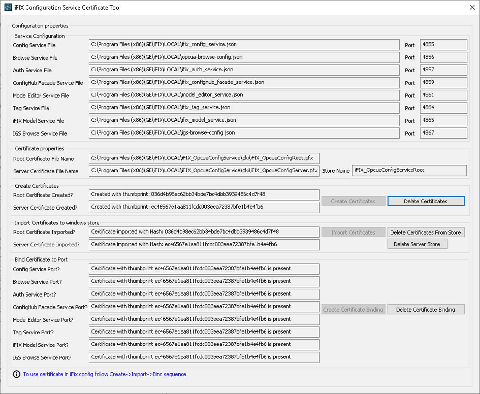Click the Delete Certificates button

tap(426, 201)
